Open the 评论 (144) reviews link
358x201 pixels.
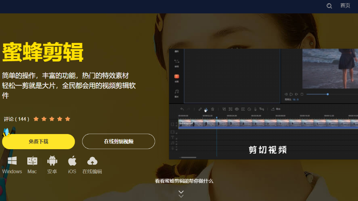click(x=17, y=119)
